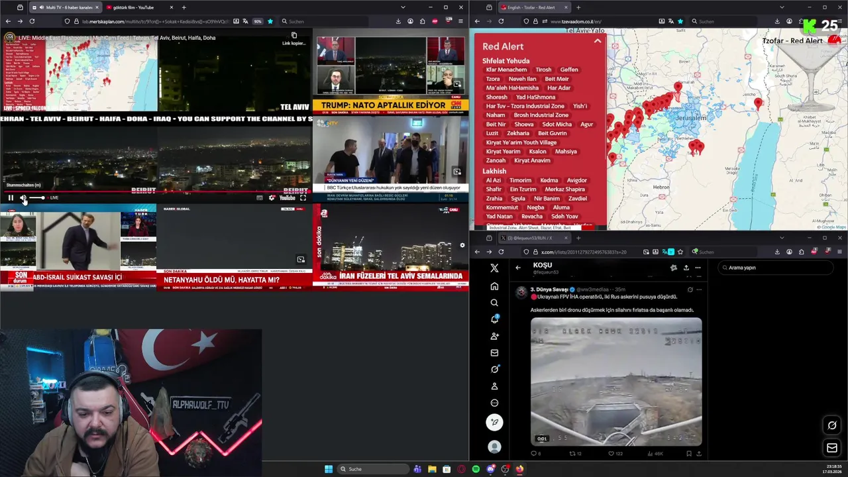Click the taskbar Suche search box

(x=373, y=469)
